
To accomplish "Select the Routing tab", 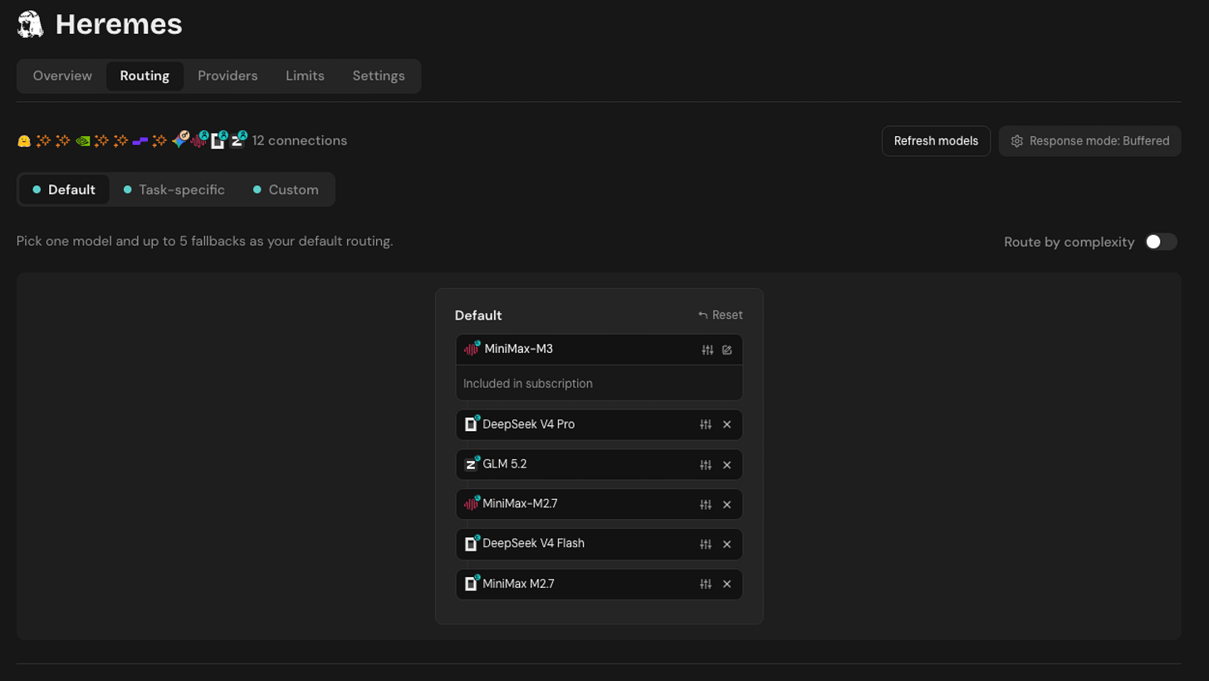I will 144,76.
